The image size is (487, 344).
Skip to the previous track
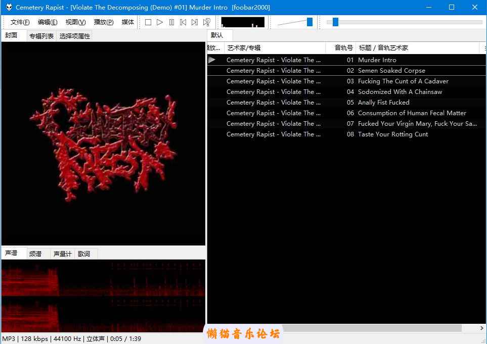coord(183,22)
